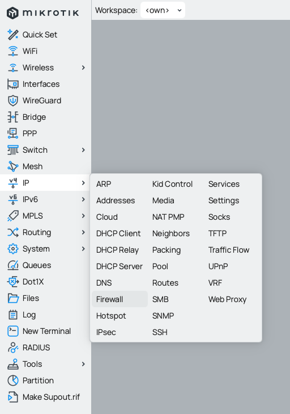290x414 pixels.
Task: Open the Workspace dropdown
Action: coord(163,10)
